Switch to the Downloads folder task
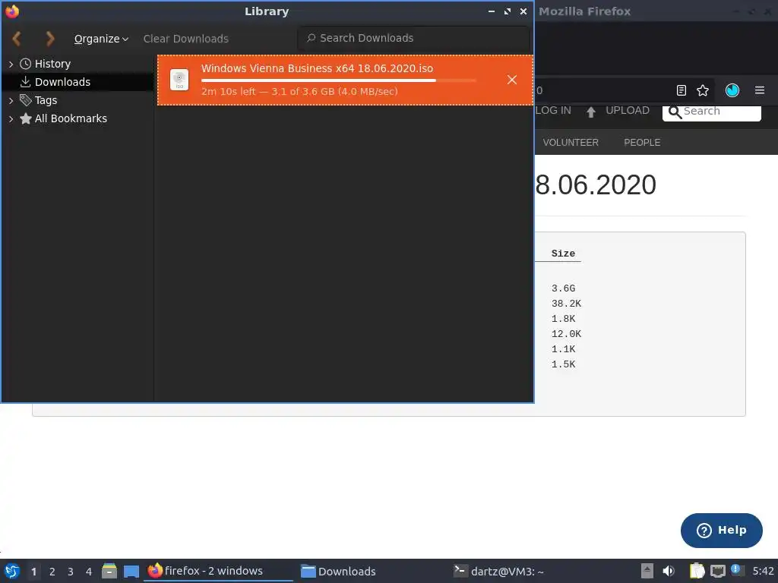778x583 pixels. tap(338, 572)
